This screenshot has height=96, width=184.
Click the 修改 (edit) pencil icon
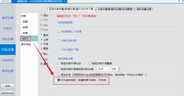click(x=41, y=20)
